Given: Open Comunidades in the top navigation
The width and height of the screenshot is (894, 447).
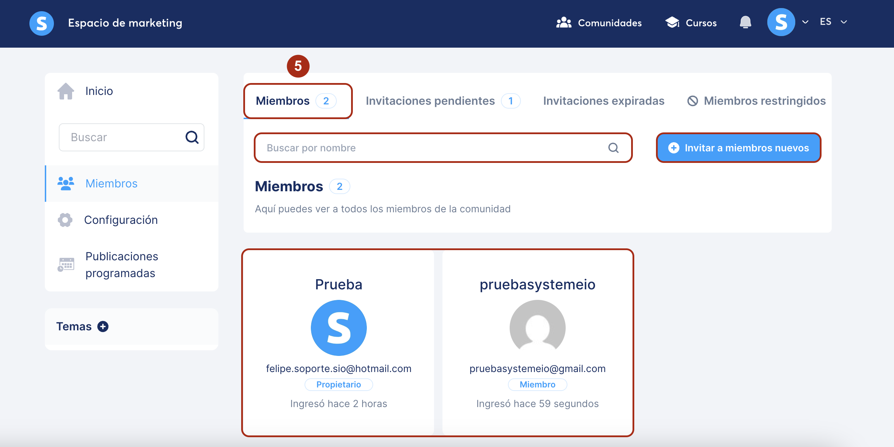Looking at the screenshot, I should coord(599,23).
